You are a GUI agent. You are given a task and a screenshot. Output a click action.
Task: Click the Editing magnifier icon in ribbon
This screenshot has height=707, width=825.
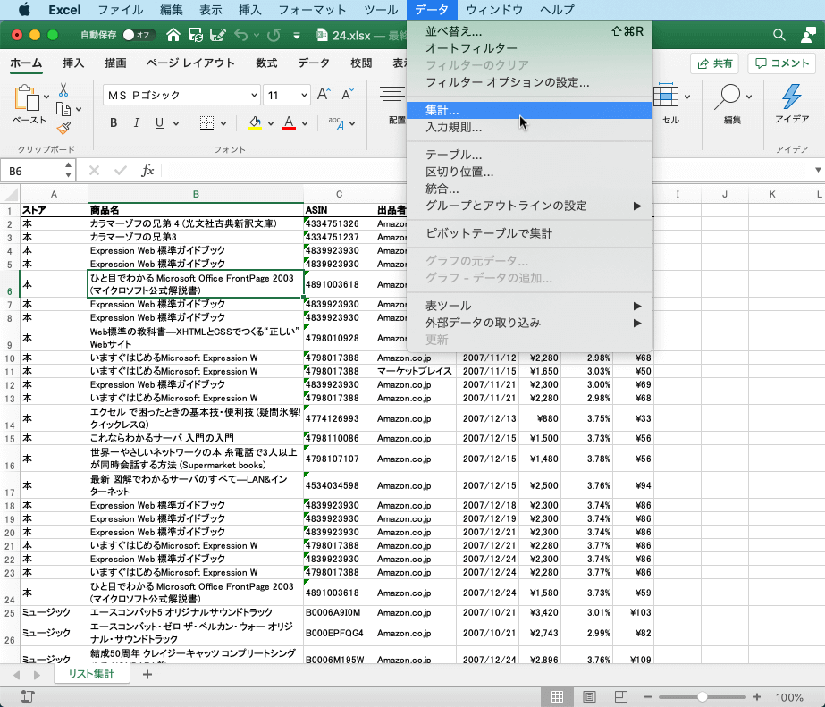coord(728,96)
